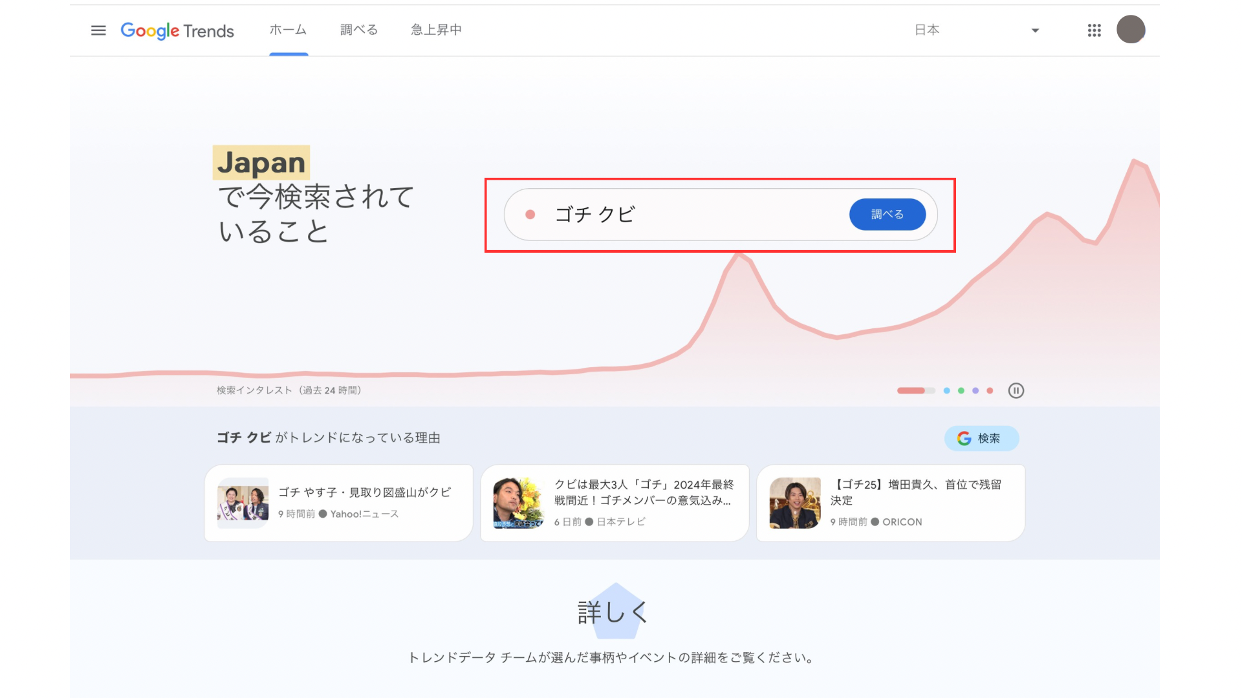
Task: Select the purple carousel dot
Action: [x=975, y=390]
